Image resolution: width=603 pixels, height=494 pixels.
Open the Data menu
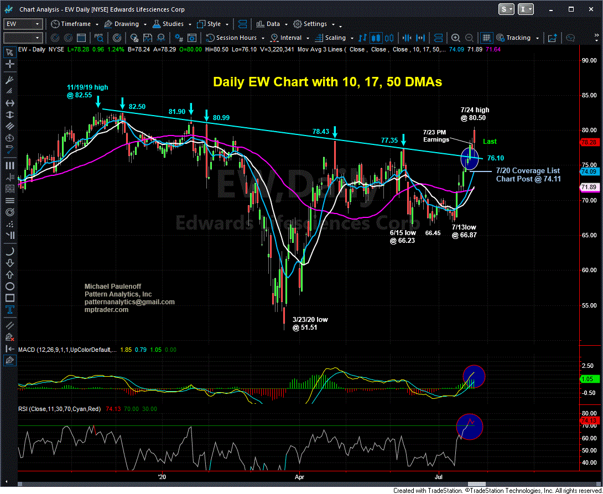pyautogui.click(x=272, y=24)
